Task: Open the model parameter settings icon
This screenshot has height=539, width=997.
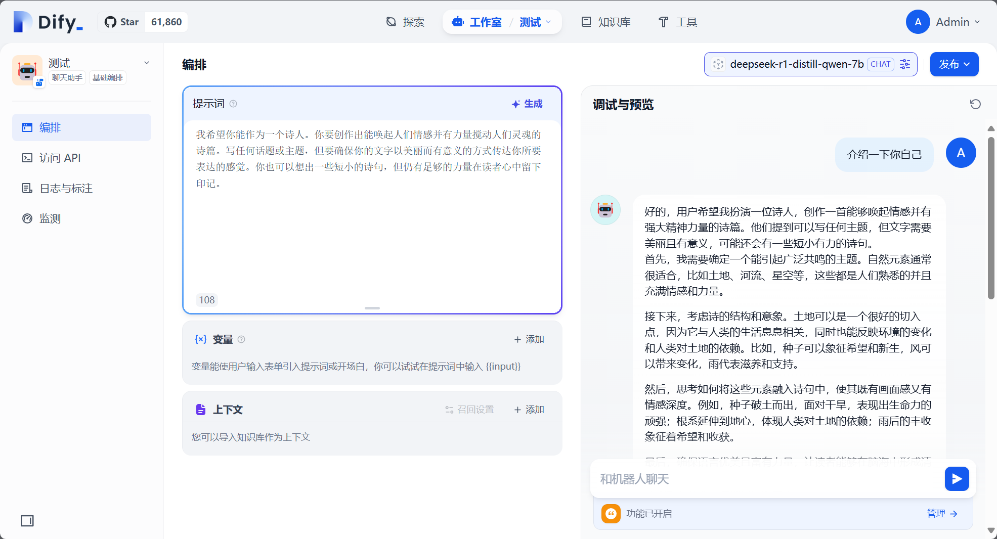Action: click(905, 64)
